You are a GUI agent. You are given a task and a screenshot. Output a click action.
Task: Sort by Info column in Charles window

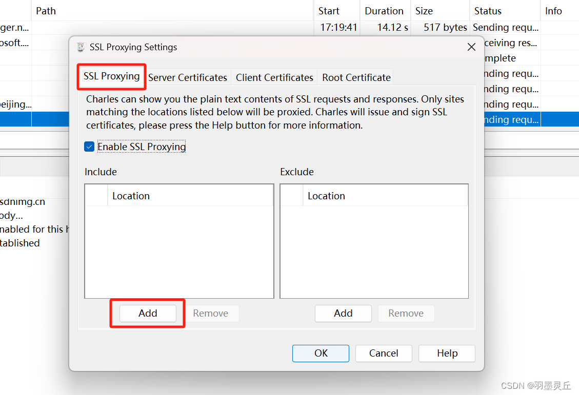[x=560, y=11]
